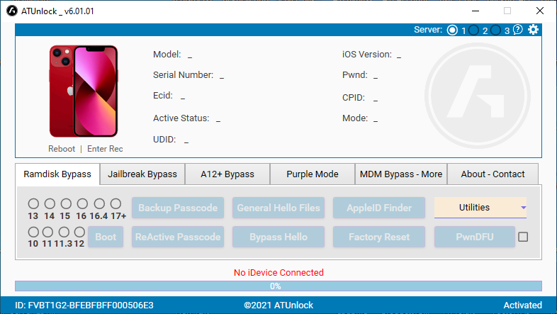
Task: Click the 0% progress bar
Action: tap(278, 286)
